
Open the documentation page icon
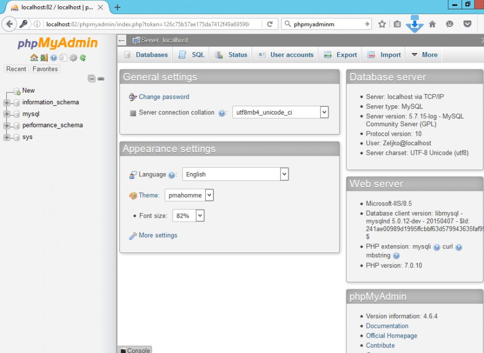coord(63,58)
